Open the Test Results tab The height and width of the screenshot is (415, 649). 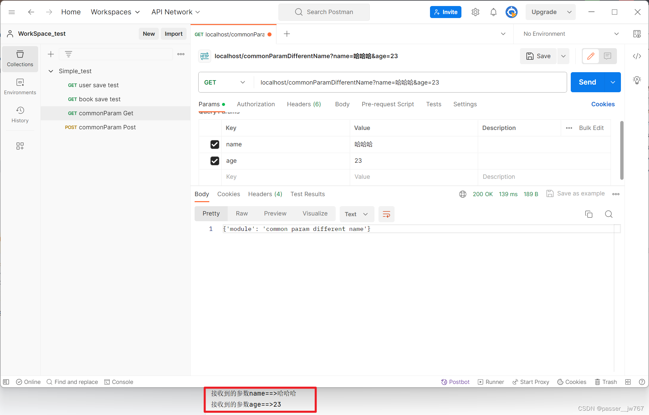tap(308, 194)
